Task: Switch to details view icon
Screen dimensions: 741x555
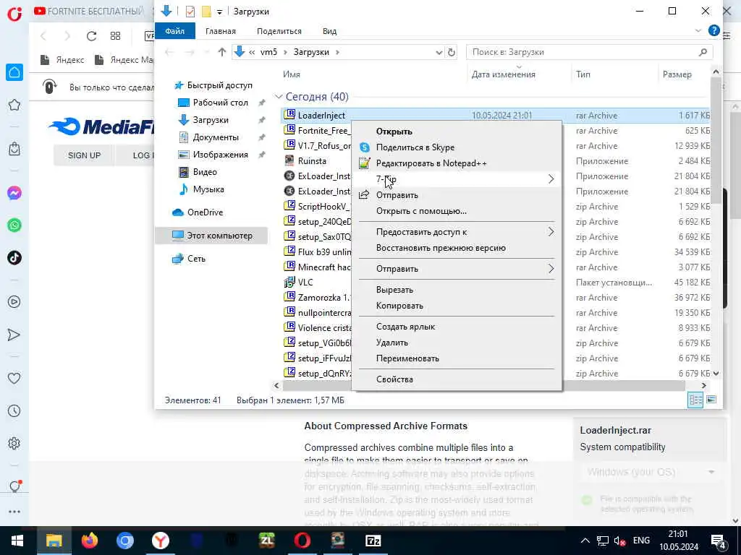Action: [x=695, y=400]
